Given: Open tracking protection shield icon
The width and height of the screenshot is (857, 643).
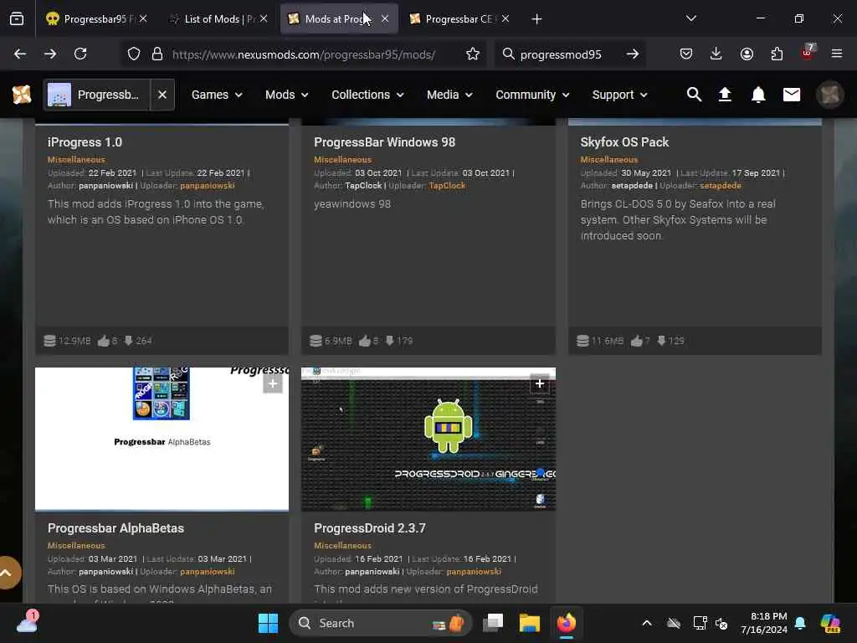Looking at the screenshot, I should point(134,54).
